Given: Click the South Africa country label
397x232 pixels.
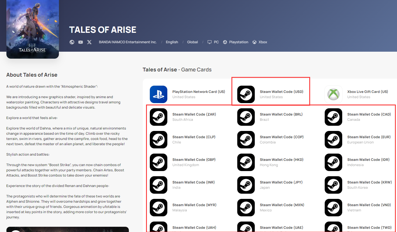Looking at the screenshot, I should (182, 120).
